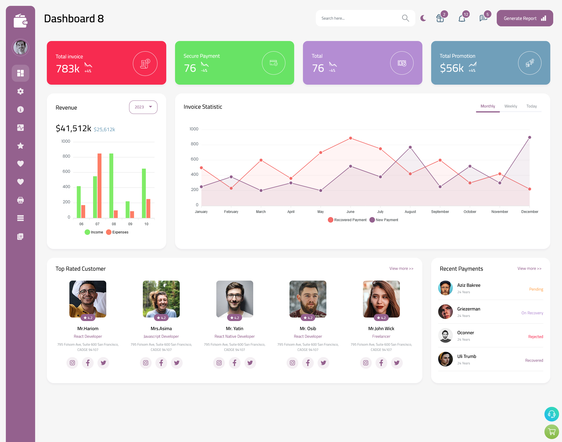The height and width of the screenshot is (442, 562).
Task: Click the dashboard grid layout icon
Action: pyautogui.click(x=20, y=73)
